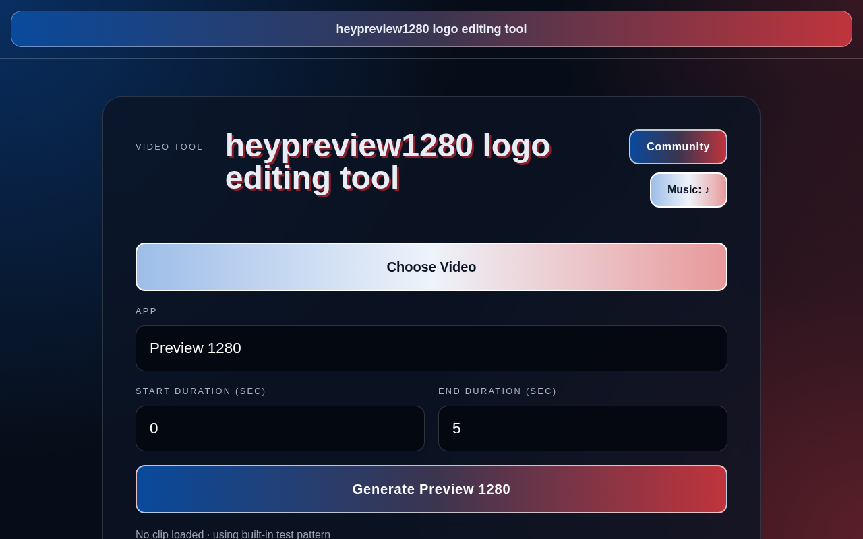This screenshot has width=863, height=539.
Task: Open the Community page
Action: (x=678, y=147)
